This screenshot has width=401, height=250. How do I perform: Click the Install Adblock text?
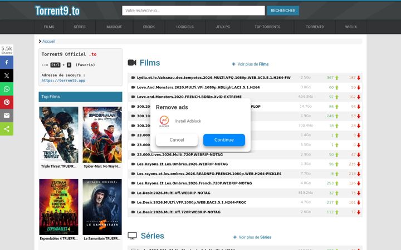(x=188, y=121)
